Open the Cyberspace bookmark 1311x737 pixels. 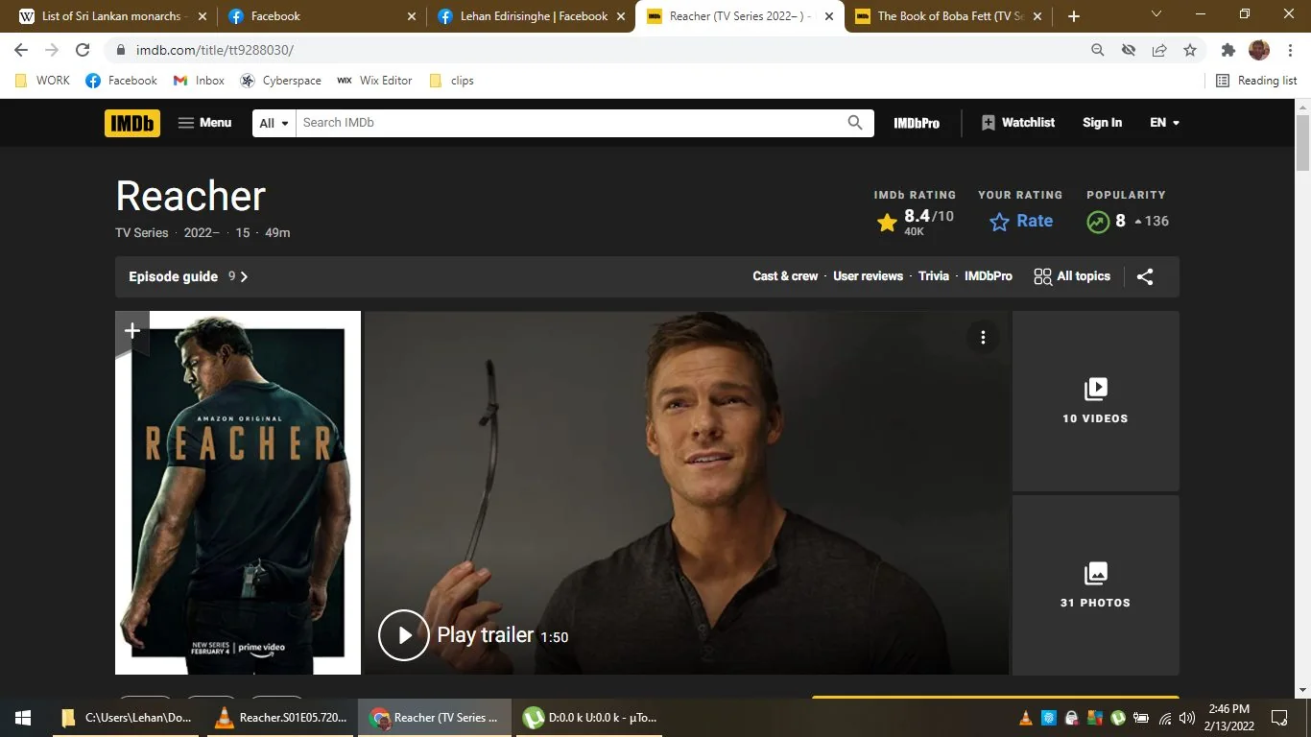280,81
